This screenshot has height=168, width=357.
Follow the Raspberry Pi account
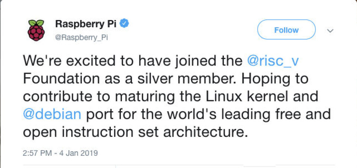[x=286, y=30]
